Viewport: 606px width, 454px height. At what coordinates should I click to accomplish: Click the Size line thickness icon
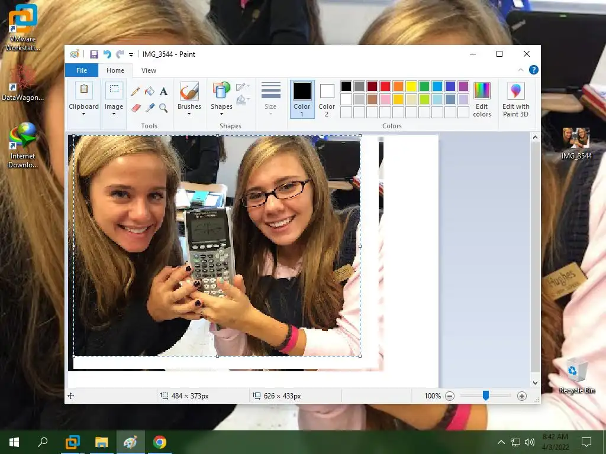tap(270, 91)
